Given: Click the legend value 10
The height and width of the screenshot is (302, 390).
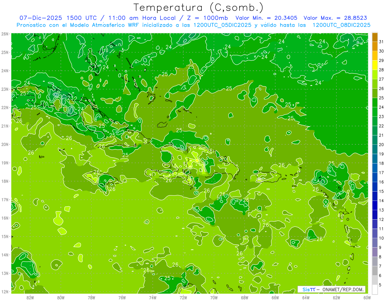Looking at the screenshot, I should 381,238.
